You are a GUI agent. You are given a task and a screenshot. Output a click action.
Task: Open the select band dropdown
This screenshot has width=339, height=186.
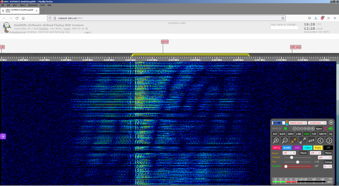(x=298, y=123)
